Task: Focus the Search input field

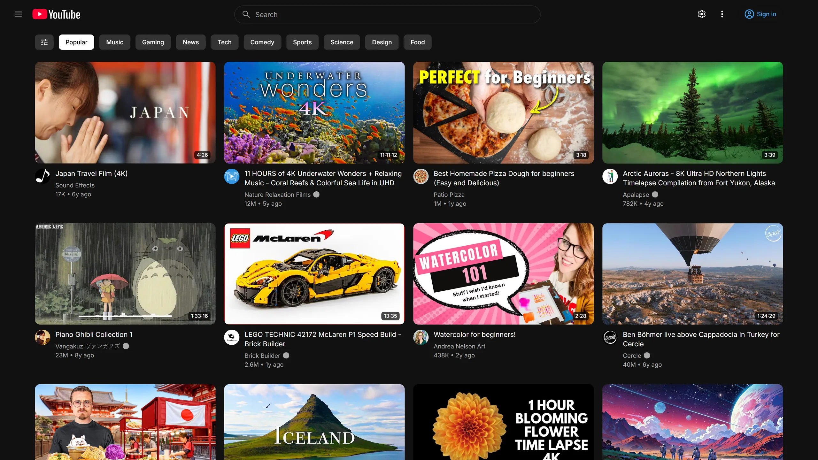Action: coord(387,14)
